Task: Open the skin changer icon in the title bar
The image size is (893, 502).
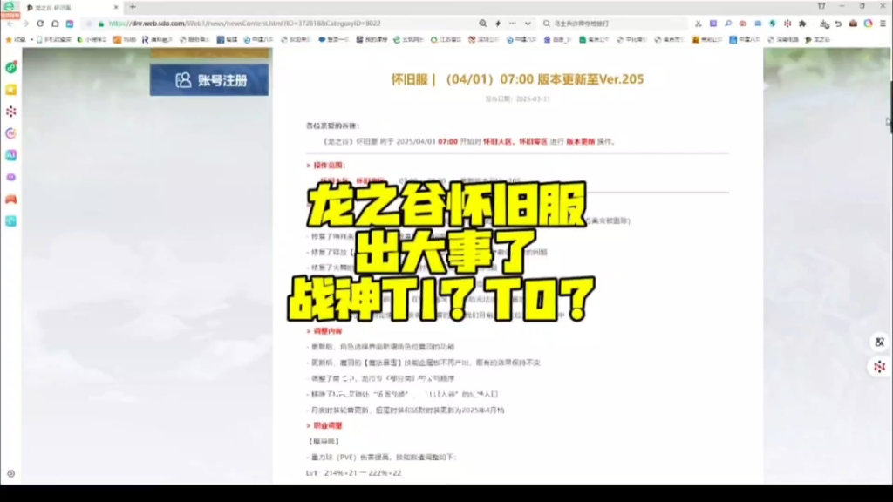Action: (x=821, y=6)
